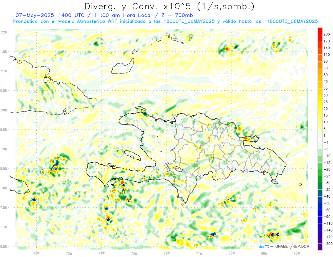The width and height of the screenshot is (333, 257).
Task: Click the 'SisTT - ONAMET/REP.DOM.' label box
Action: (283, 246)
